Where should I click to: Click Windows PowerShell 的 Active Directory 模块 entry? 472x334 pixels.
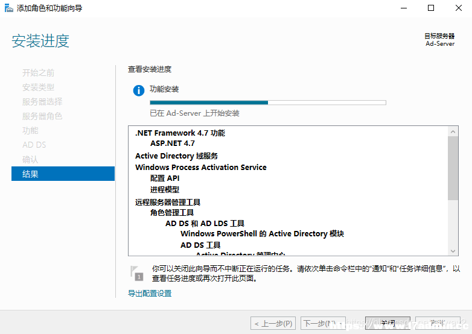coord(262,234)
